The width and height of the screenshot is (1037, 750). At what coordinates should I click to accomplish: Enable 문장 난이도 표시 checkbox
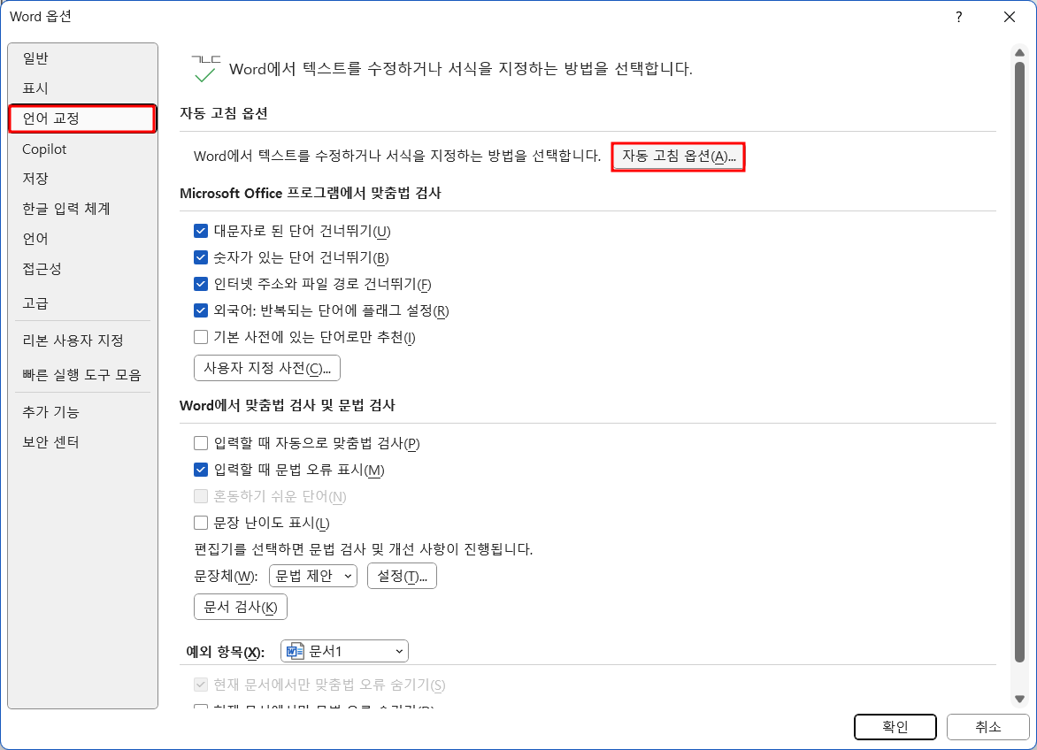[x=200, y=523]
